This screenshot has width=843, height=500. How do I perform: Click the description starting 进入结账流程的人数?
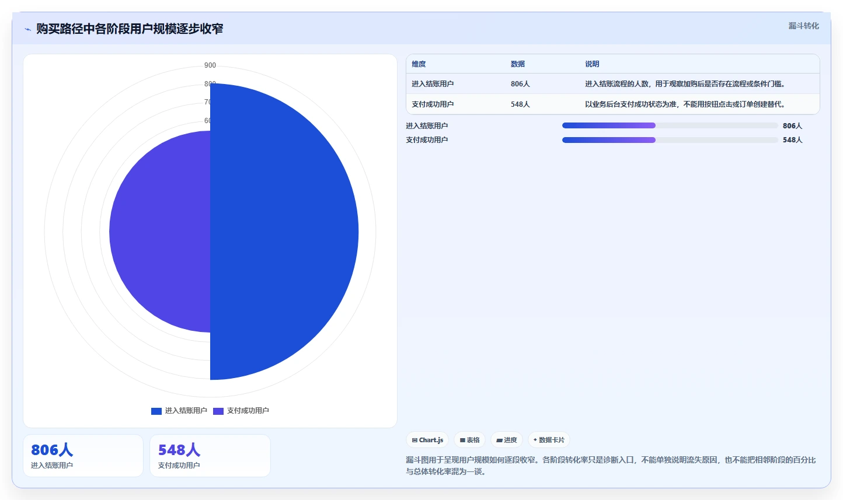pos(687,84)
